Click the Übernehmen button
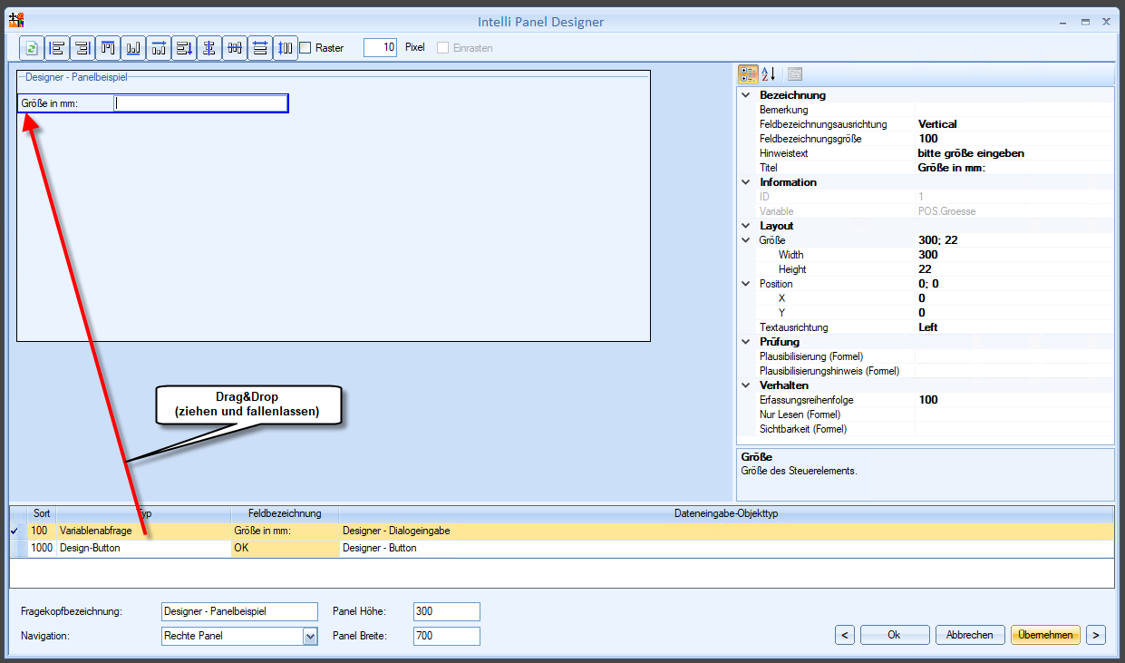Viewport: 1125px width, 663px height. pos(1046,635)
